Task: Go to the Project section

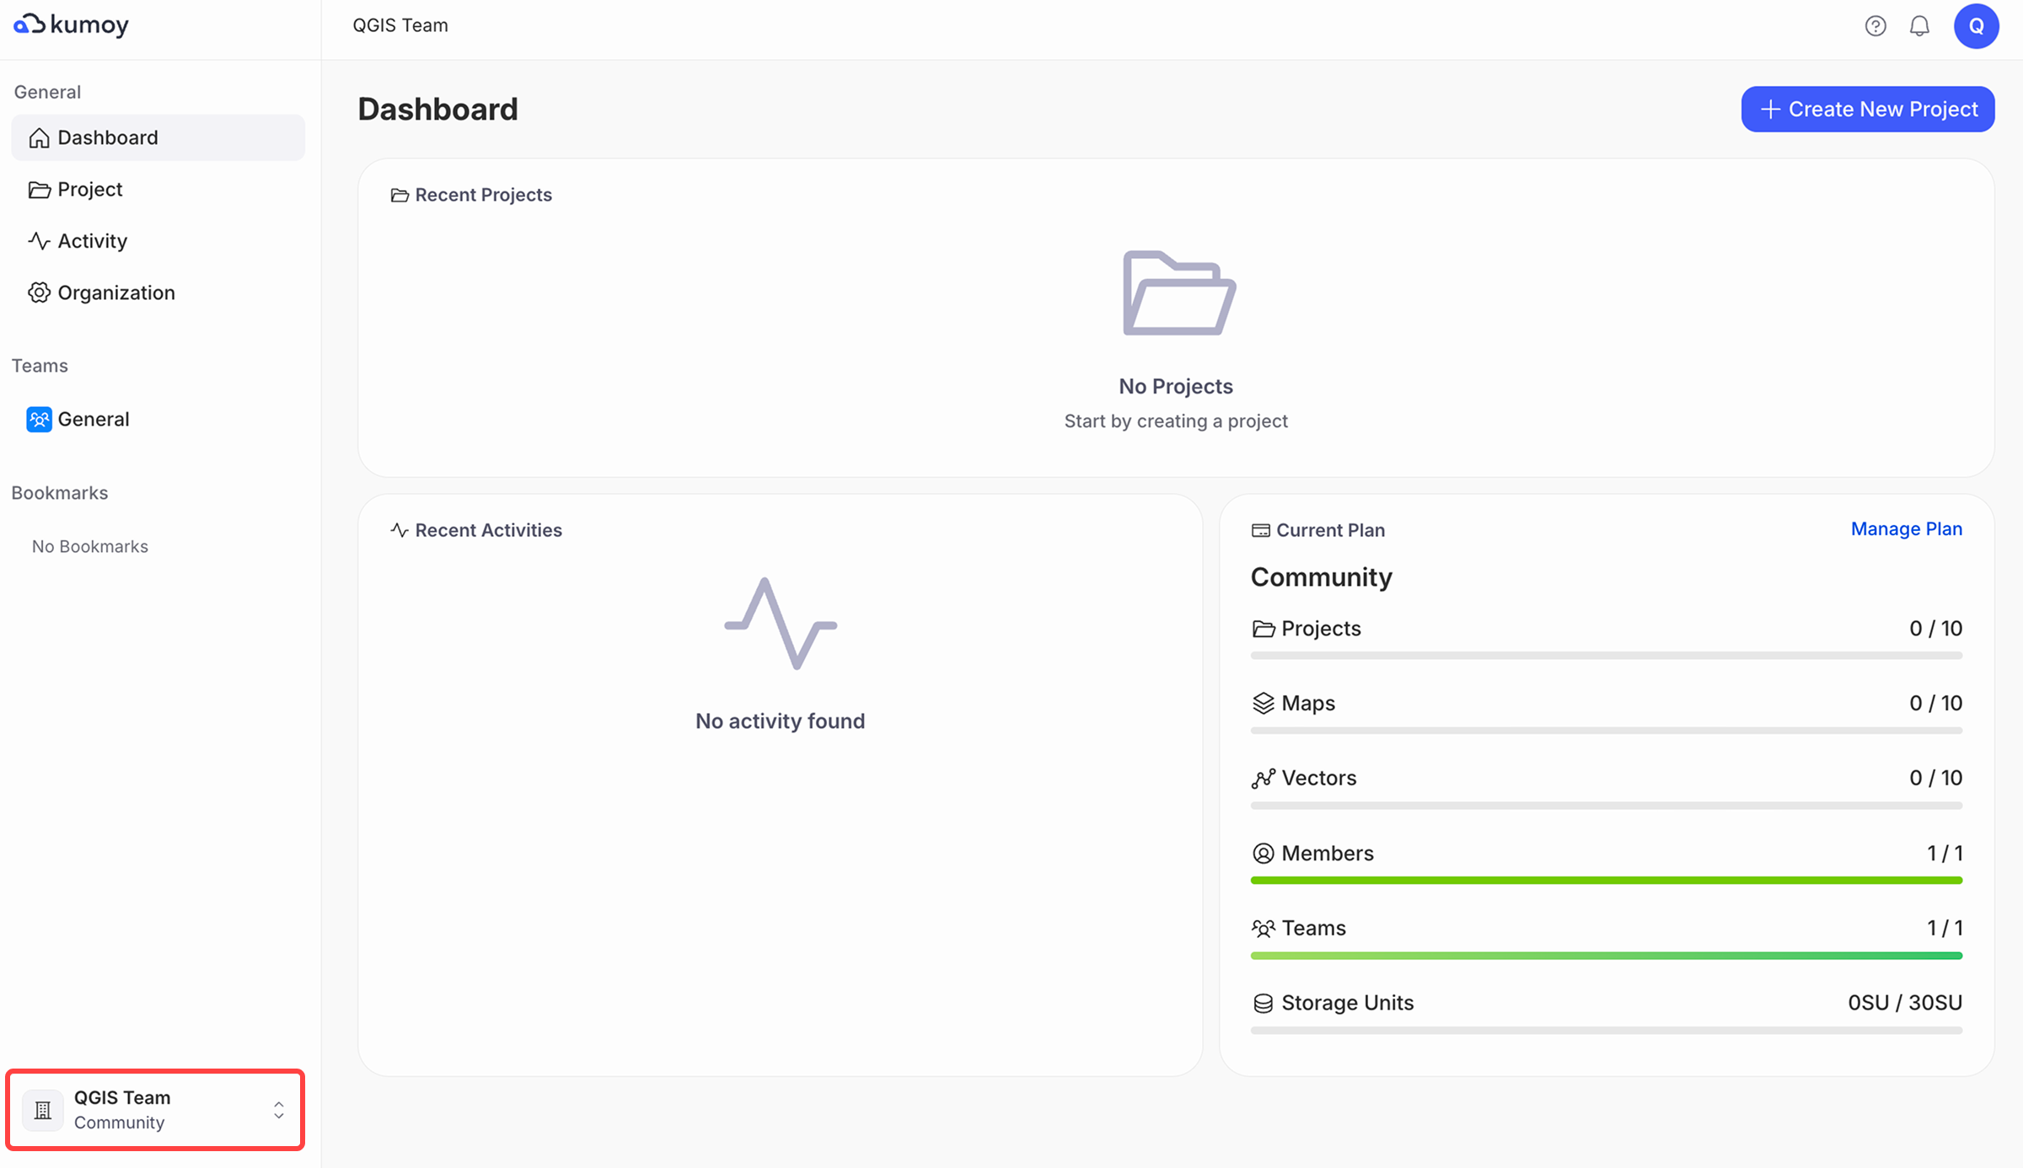Action: click(89, 189)
